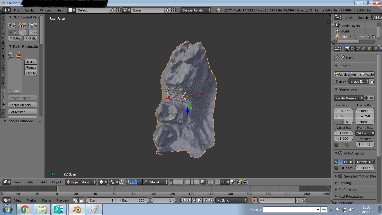Open the Object Mode dropdown
Image resolution: width=382 pixels, height=215 pixels.
tap(81, 182)
